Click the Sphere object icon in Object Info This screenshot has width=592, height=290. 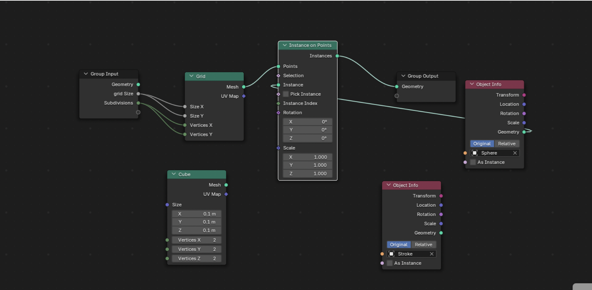coord(475,153)
